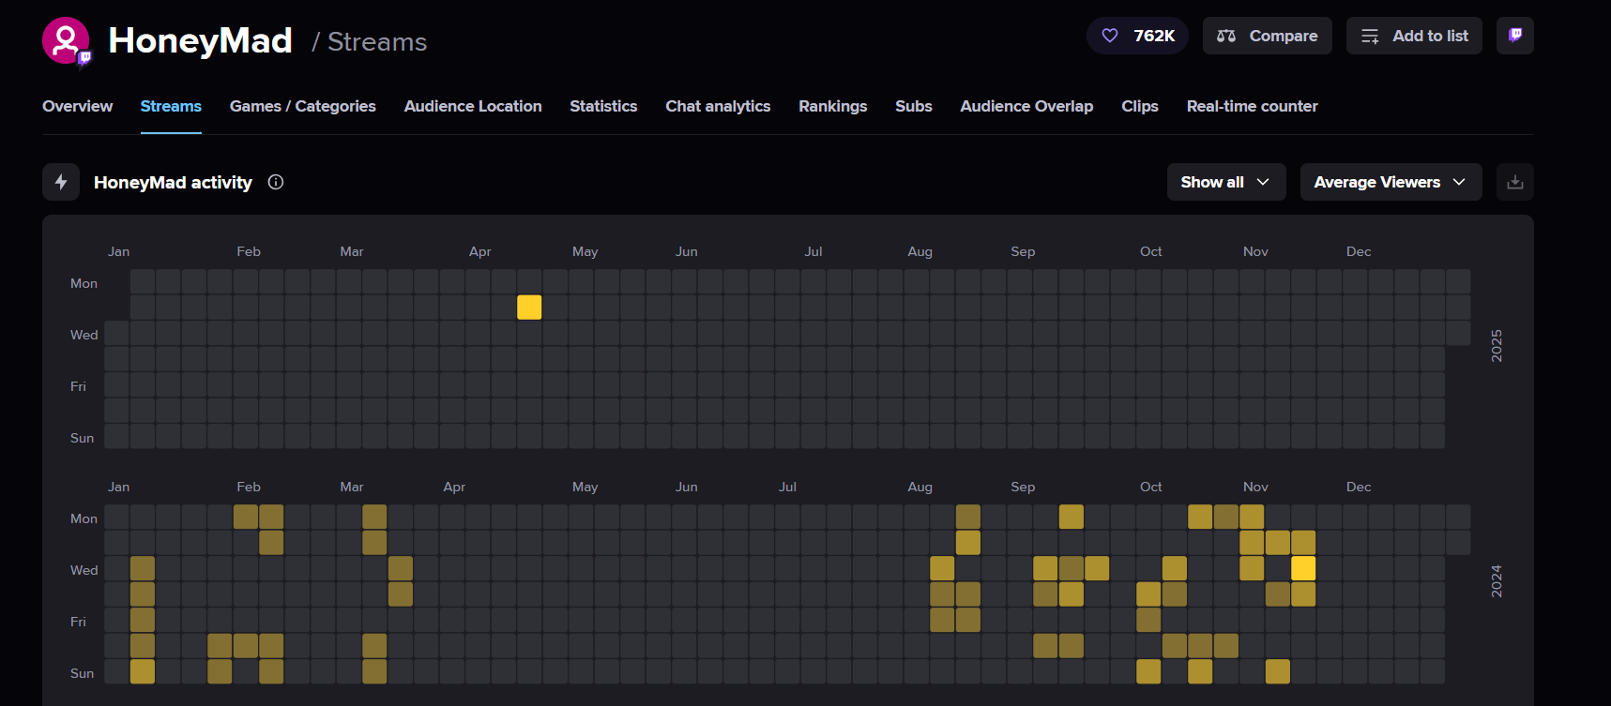Open the Audience Overlap tab
The image size is (1611, 706).
click(1026, 106)
